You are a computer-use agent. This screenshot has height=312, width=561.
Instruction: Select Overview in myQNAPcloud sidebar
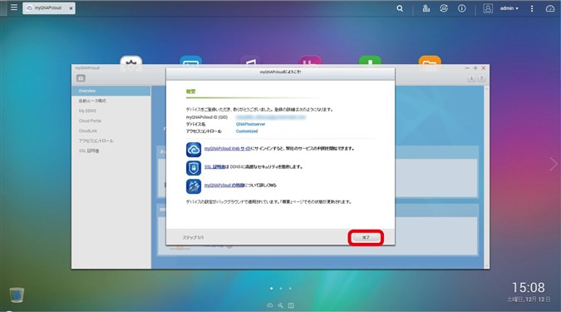111,91
